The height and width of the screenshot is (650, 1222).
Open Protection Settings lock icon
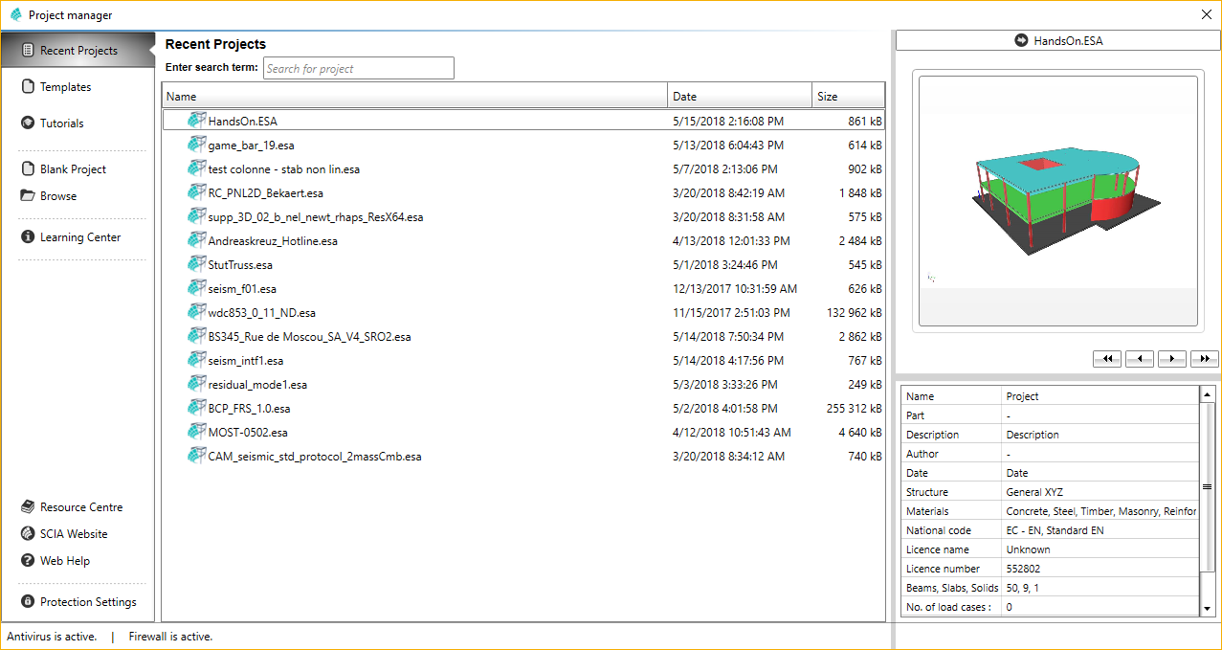[x=28, y=602]
